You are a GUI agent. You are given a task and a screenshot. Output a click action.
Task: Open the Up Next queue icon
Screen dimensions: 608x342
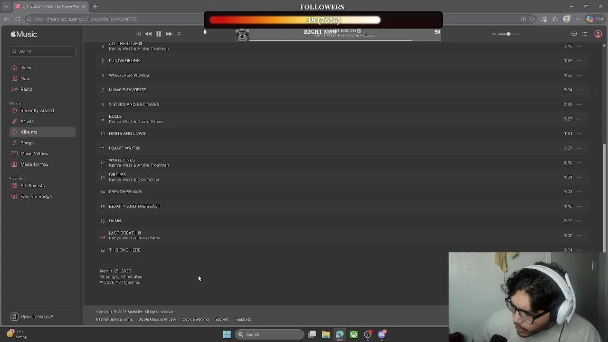tap(585, 34)
